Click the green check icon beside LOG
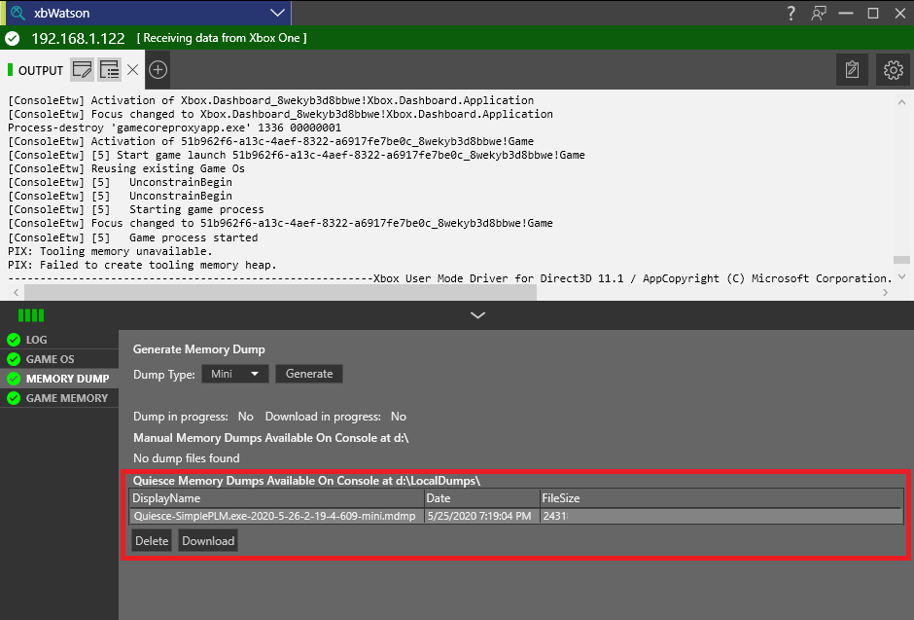Screen dimensions: 914x620 pos(14,340)
